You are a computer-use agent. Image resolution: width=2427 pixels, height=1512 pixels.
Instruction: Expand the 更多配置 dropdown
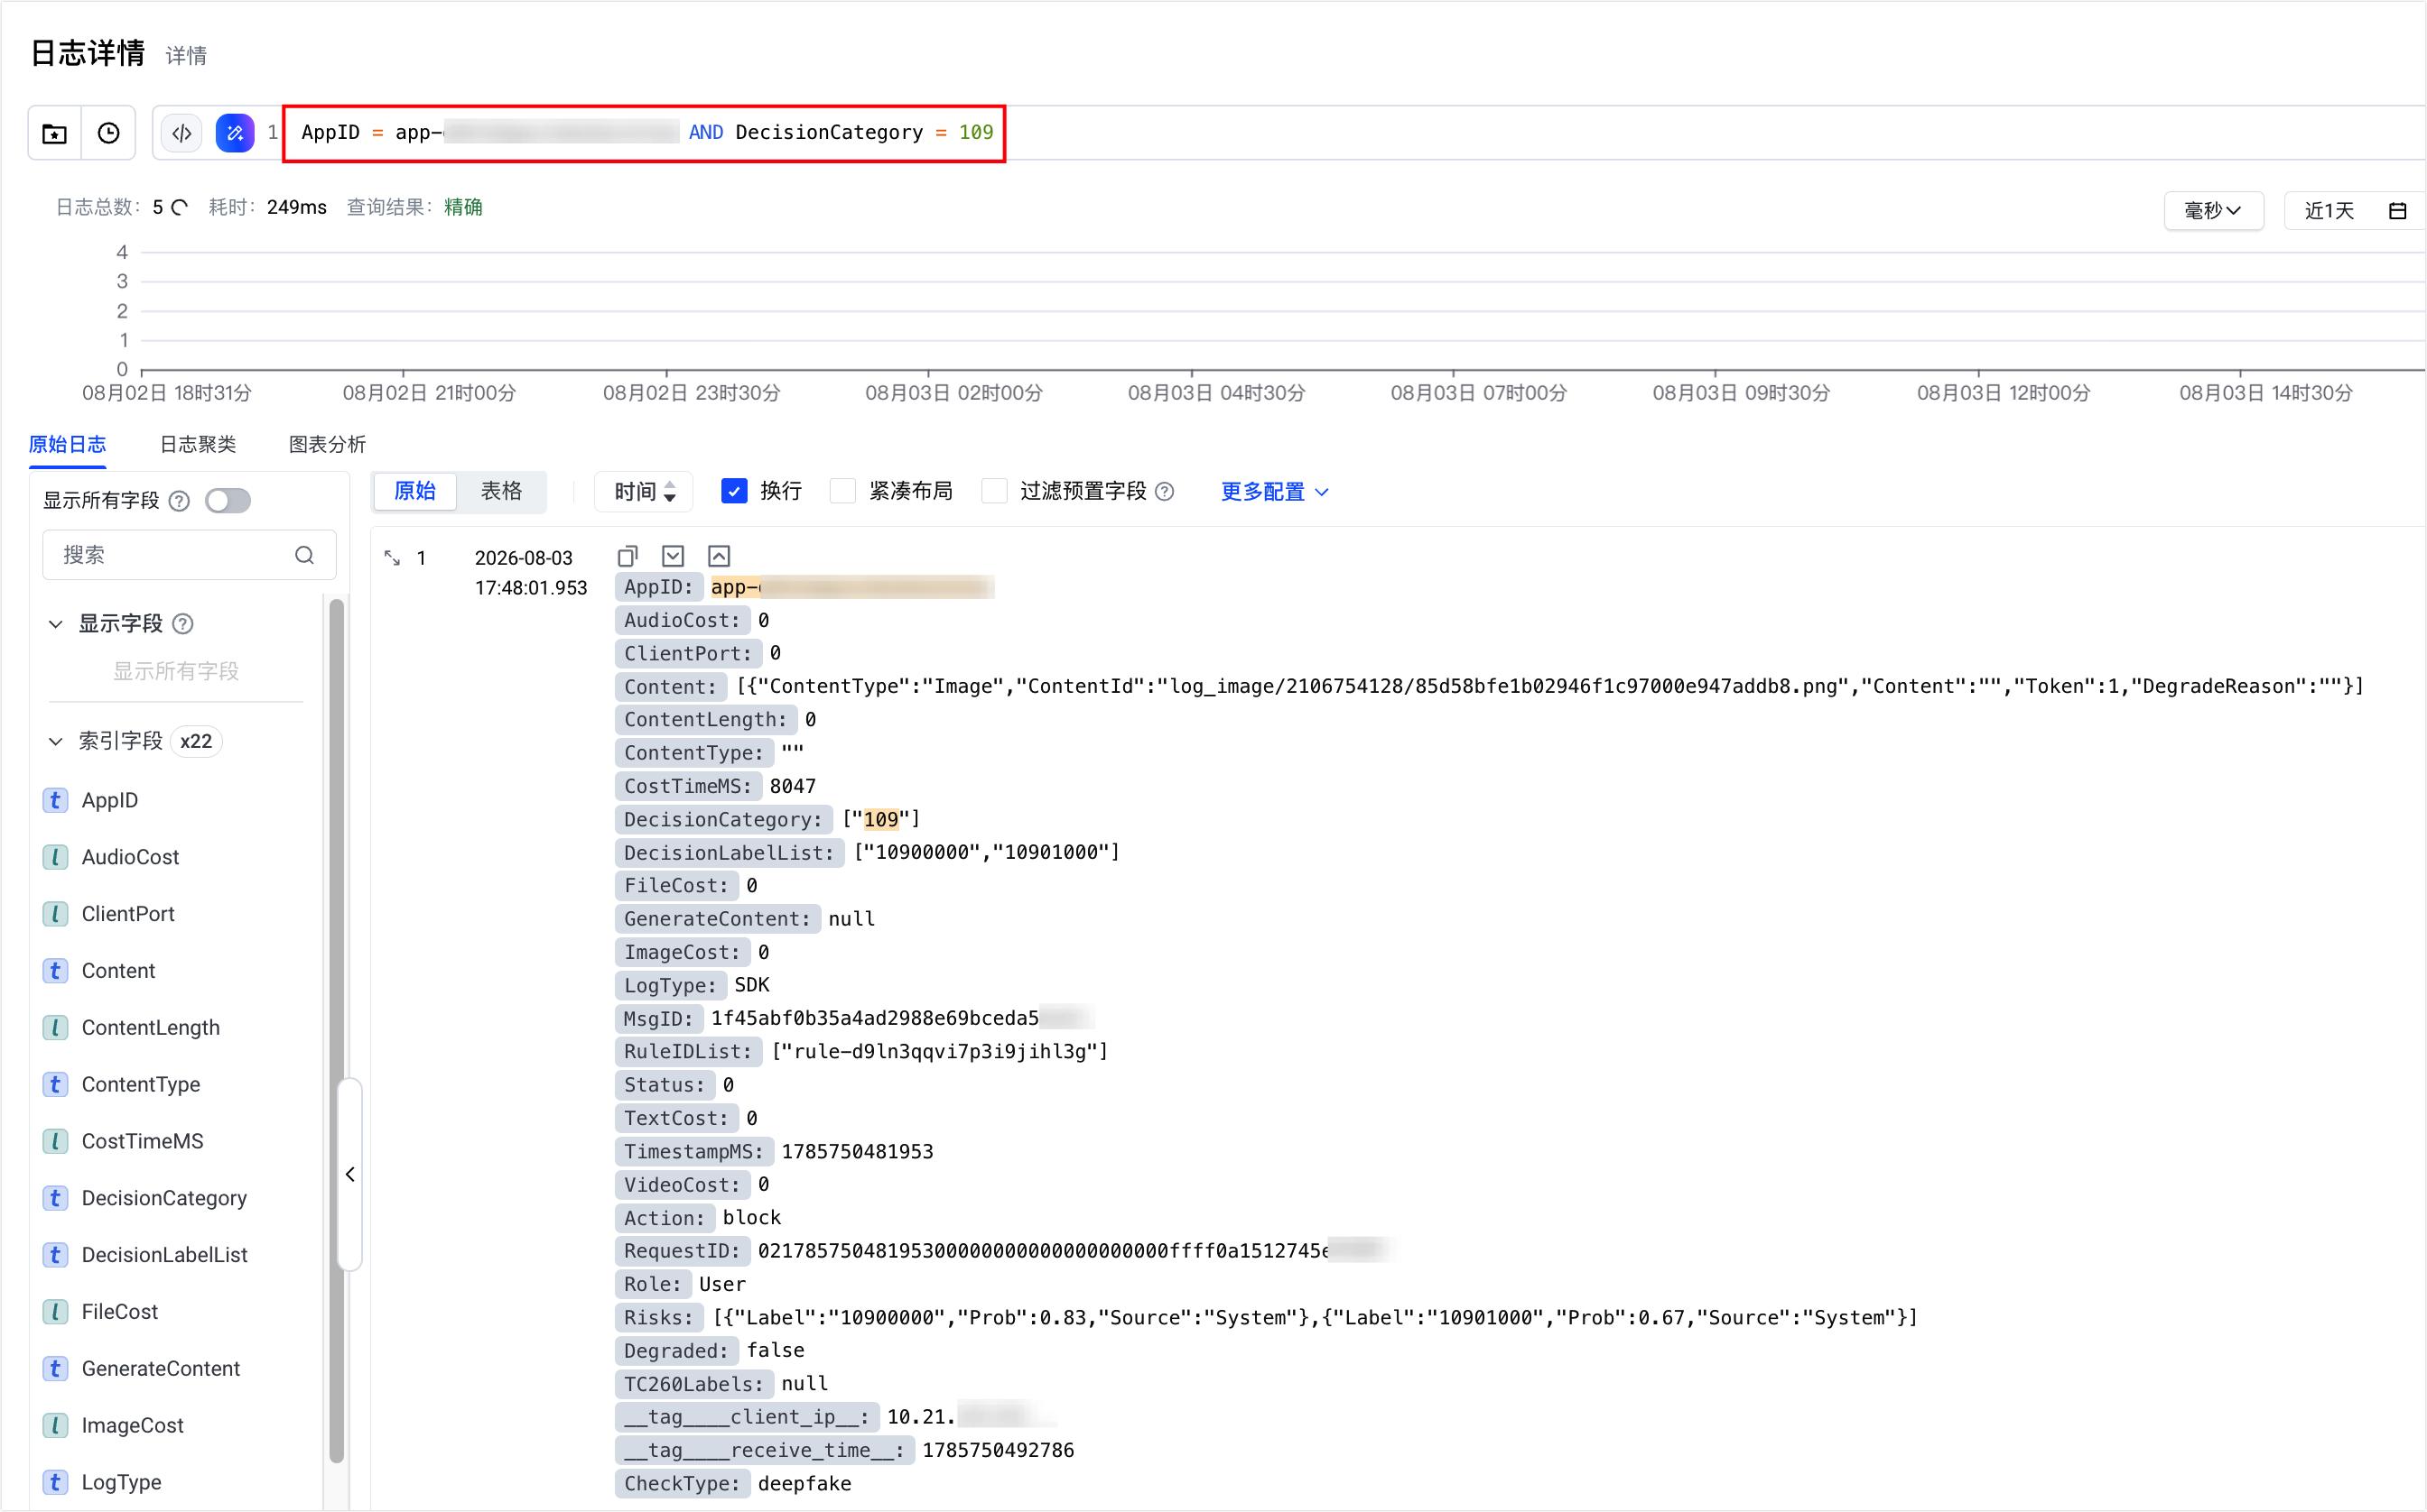pos(1274,491)
